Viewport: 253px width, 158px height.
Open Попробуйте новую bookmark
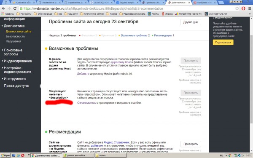pos(188,14)
